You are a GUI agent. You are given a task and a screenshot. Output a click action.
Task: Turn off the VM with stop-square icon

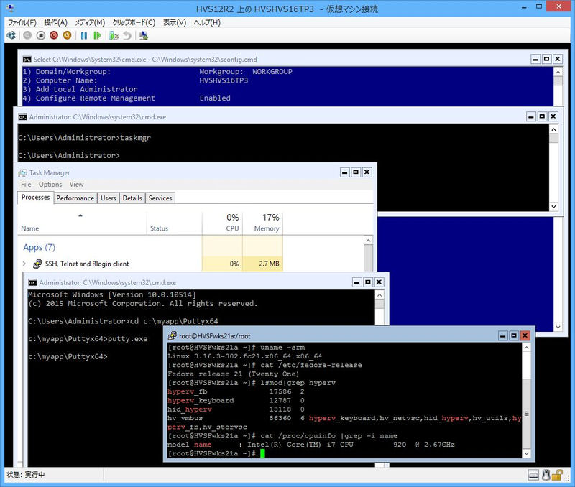point(41,35)
